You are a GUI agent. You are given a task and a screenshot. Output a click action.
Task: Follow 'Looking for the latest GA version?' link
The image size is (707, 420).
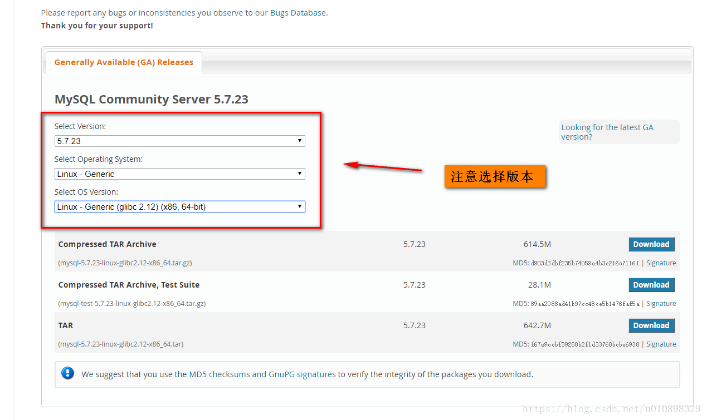click(x=607, y=132)
